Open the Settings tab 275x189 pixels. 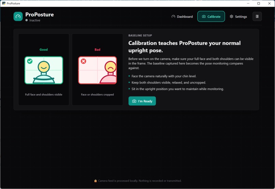click(238, 16)
